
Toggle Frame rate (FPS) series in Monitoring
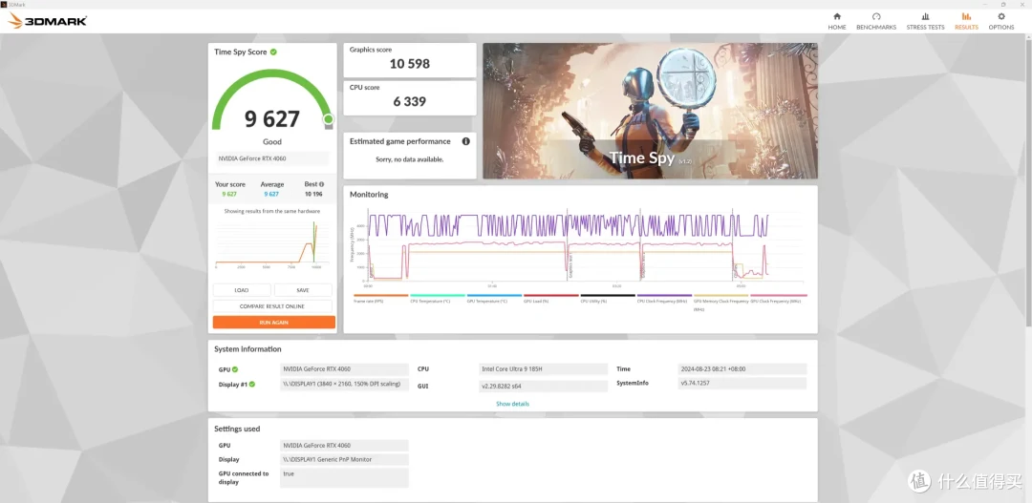381,299
